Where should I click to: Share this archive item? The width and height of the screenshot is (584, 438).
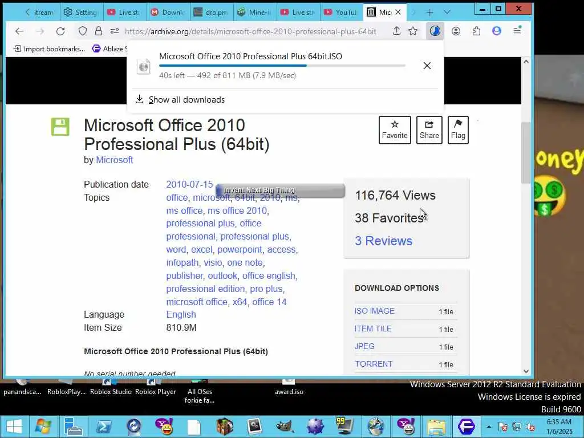tap(429, 129)
